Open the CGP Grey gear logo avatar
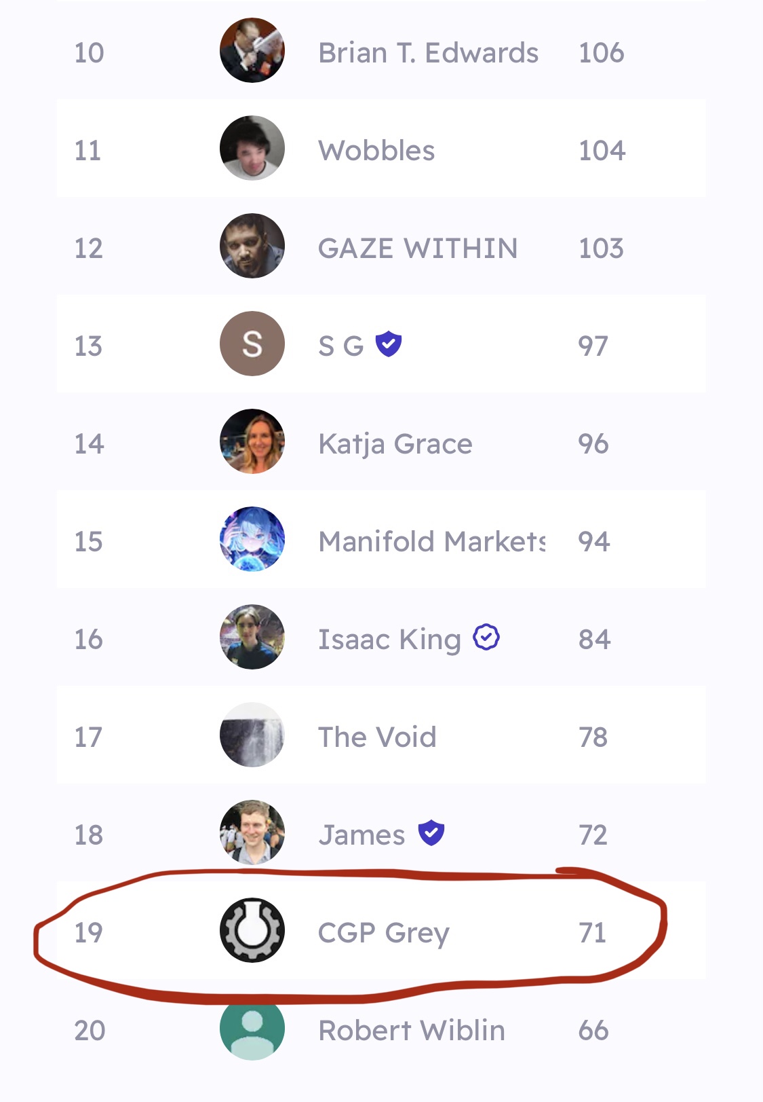The width and height of the screenshot is (763, 1102). click(252, 930)
